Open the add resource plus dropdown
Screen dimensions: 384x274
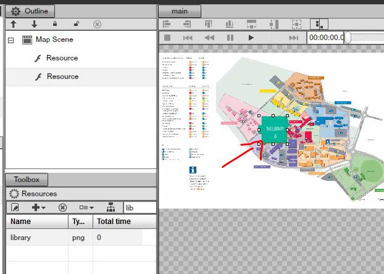pos(38,207)
